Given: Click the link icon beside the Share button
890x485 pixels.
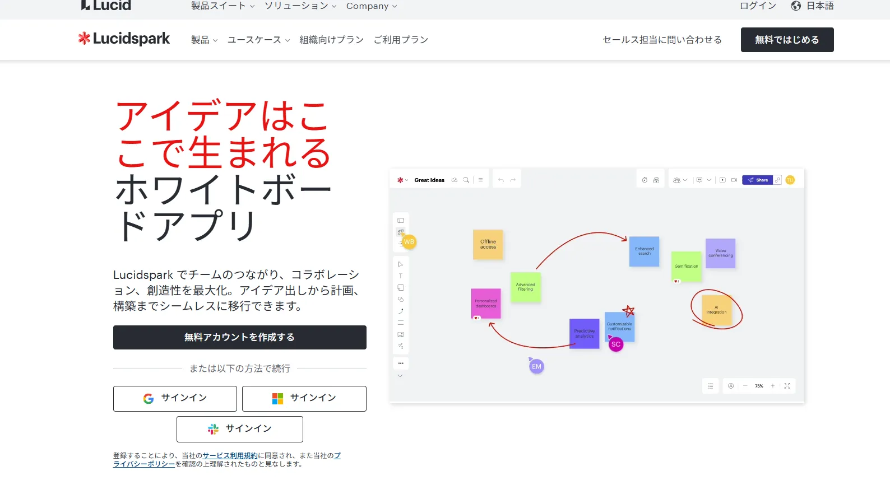Looking at the screenshot, I should click(x=777, y=180).
